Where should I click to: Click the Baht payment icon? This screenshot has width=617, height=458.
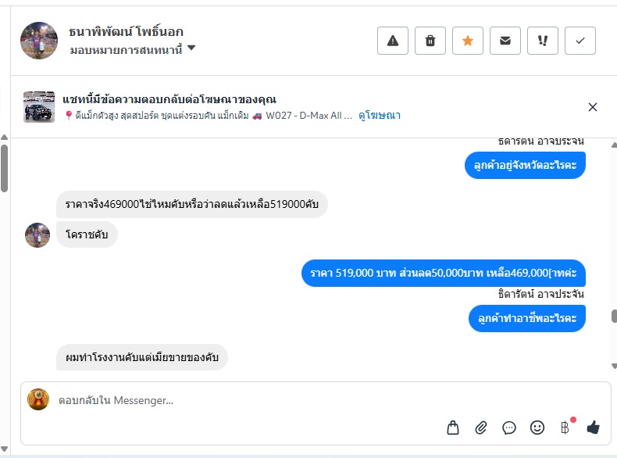click(565, 428)
